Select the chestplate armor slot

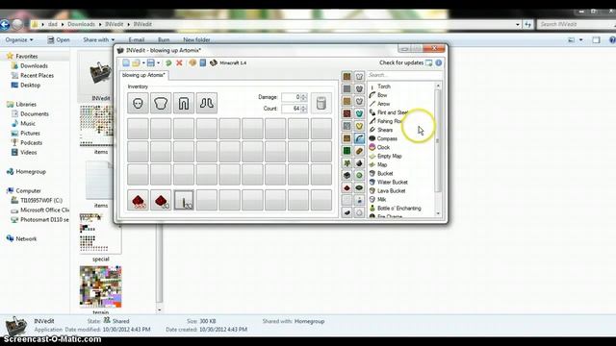click(161, 103)
